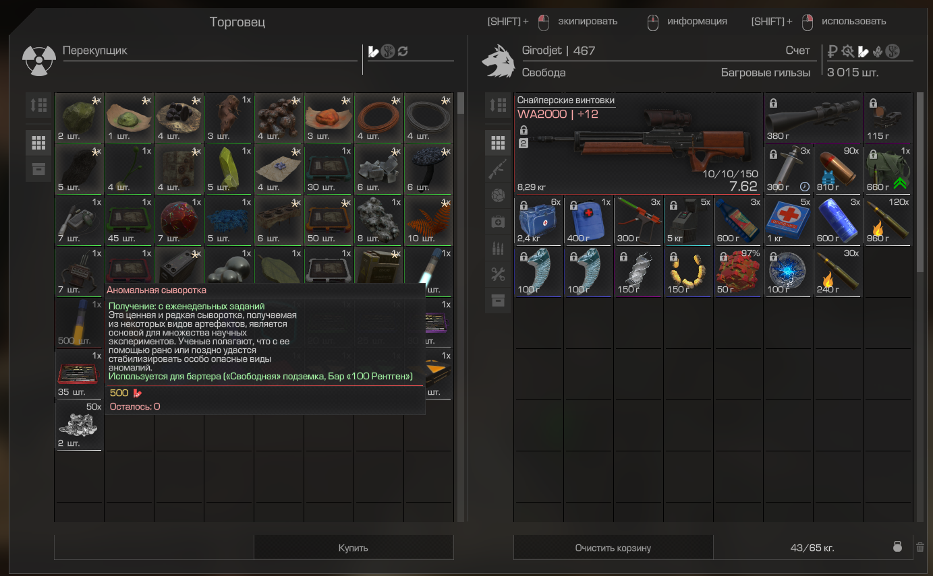Click the radiation trader avatar icon
This screenshot has width=933, height=576.
coord(38,61)
